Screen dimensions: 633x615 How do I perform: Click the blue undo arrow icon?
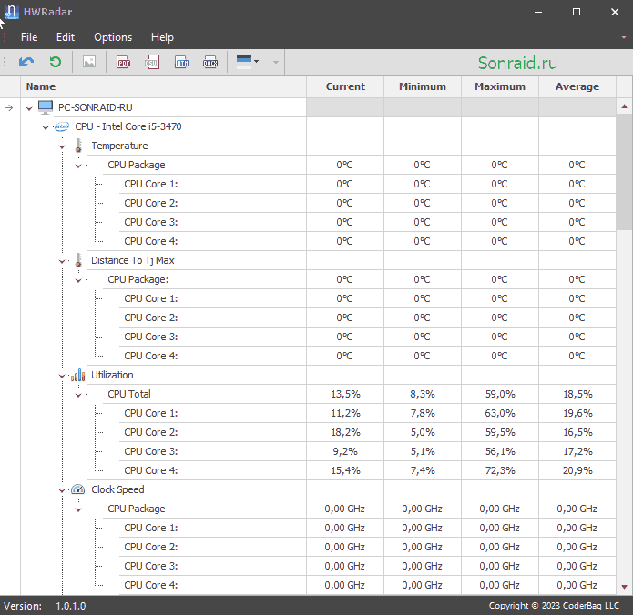point(26,62)
